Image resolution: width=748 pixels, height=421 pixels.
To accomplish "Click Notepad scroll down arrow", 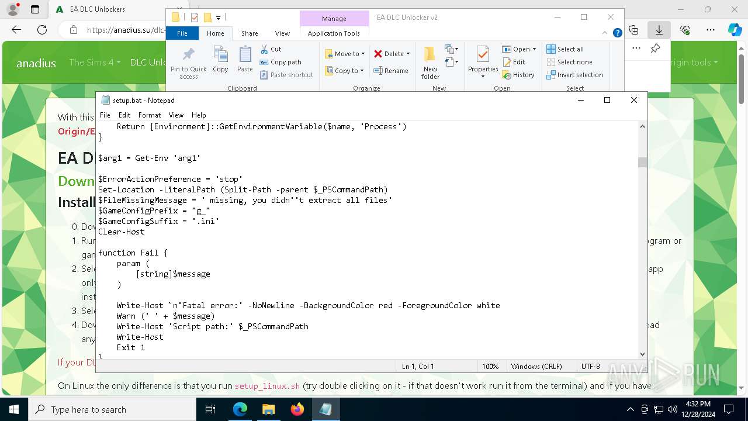I will point(642,354).
